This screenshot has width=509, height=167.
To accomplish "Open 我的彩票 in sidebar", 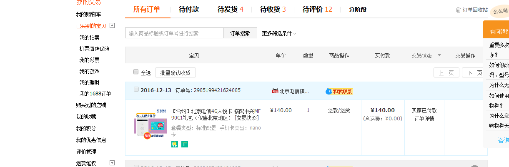I will coord(90,60).
